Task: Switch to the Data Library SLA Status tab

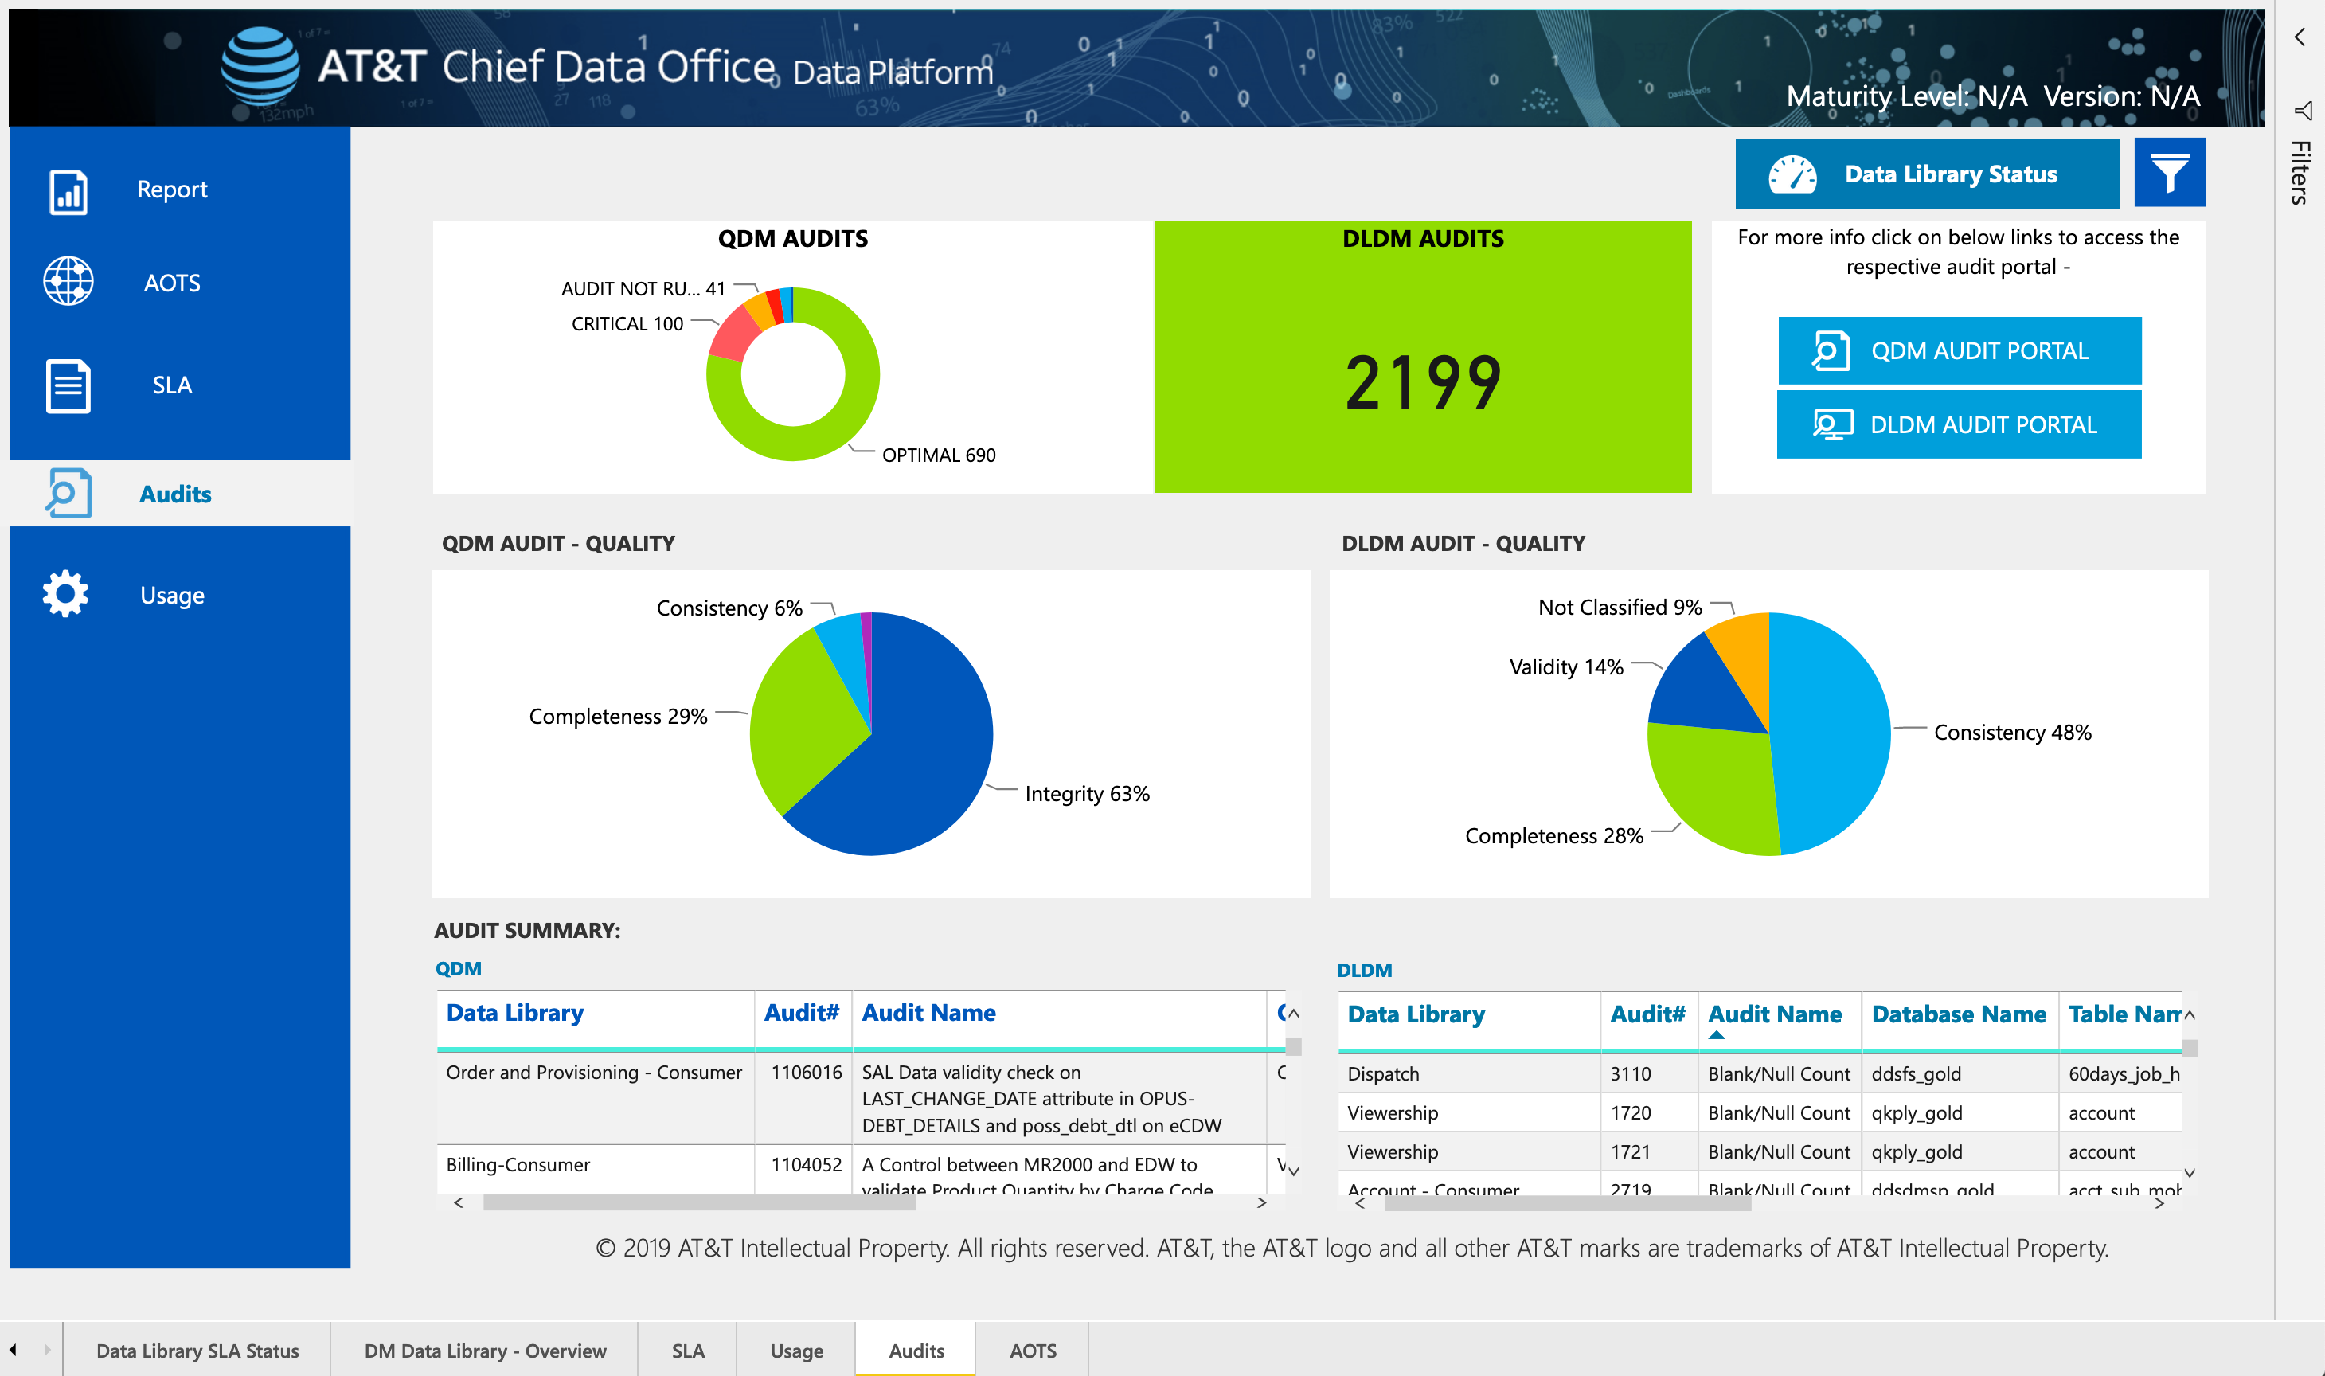Action: tap(197, 1350)
